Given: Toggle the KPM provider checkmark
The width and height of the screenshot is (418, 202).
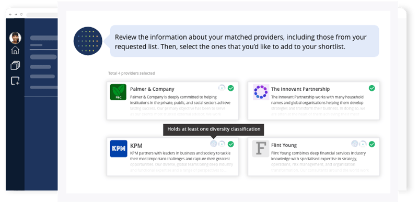Looking at the screenshot, I should point(231,144).
